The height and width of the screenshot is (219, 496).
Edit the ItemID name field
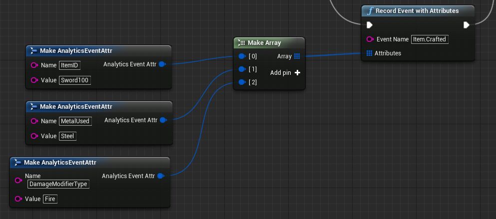pyautogui.click(x=69, y=65)
